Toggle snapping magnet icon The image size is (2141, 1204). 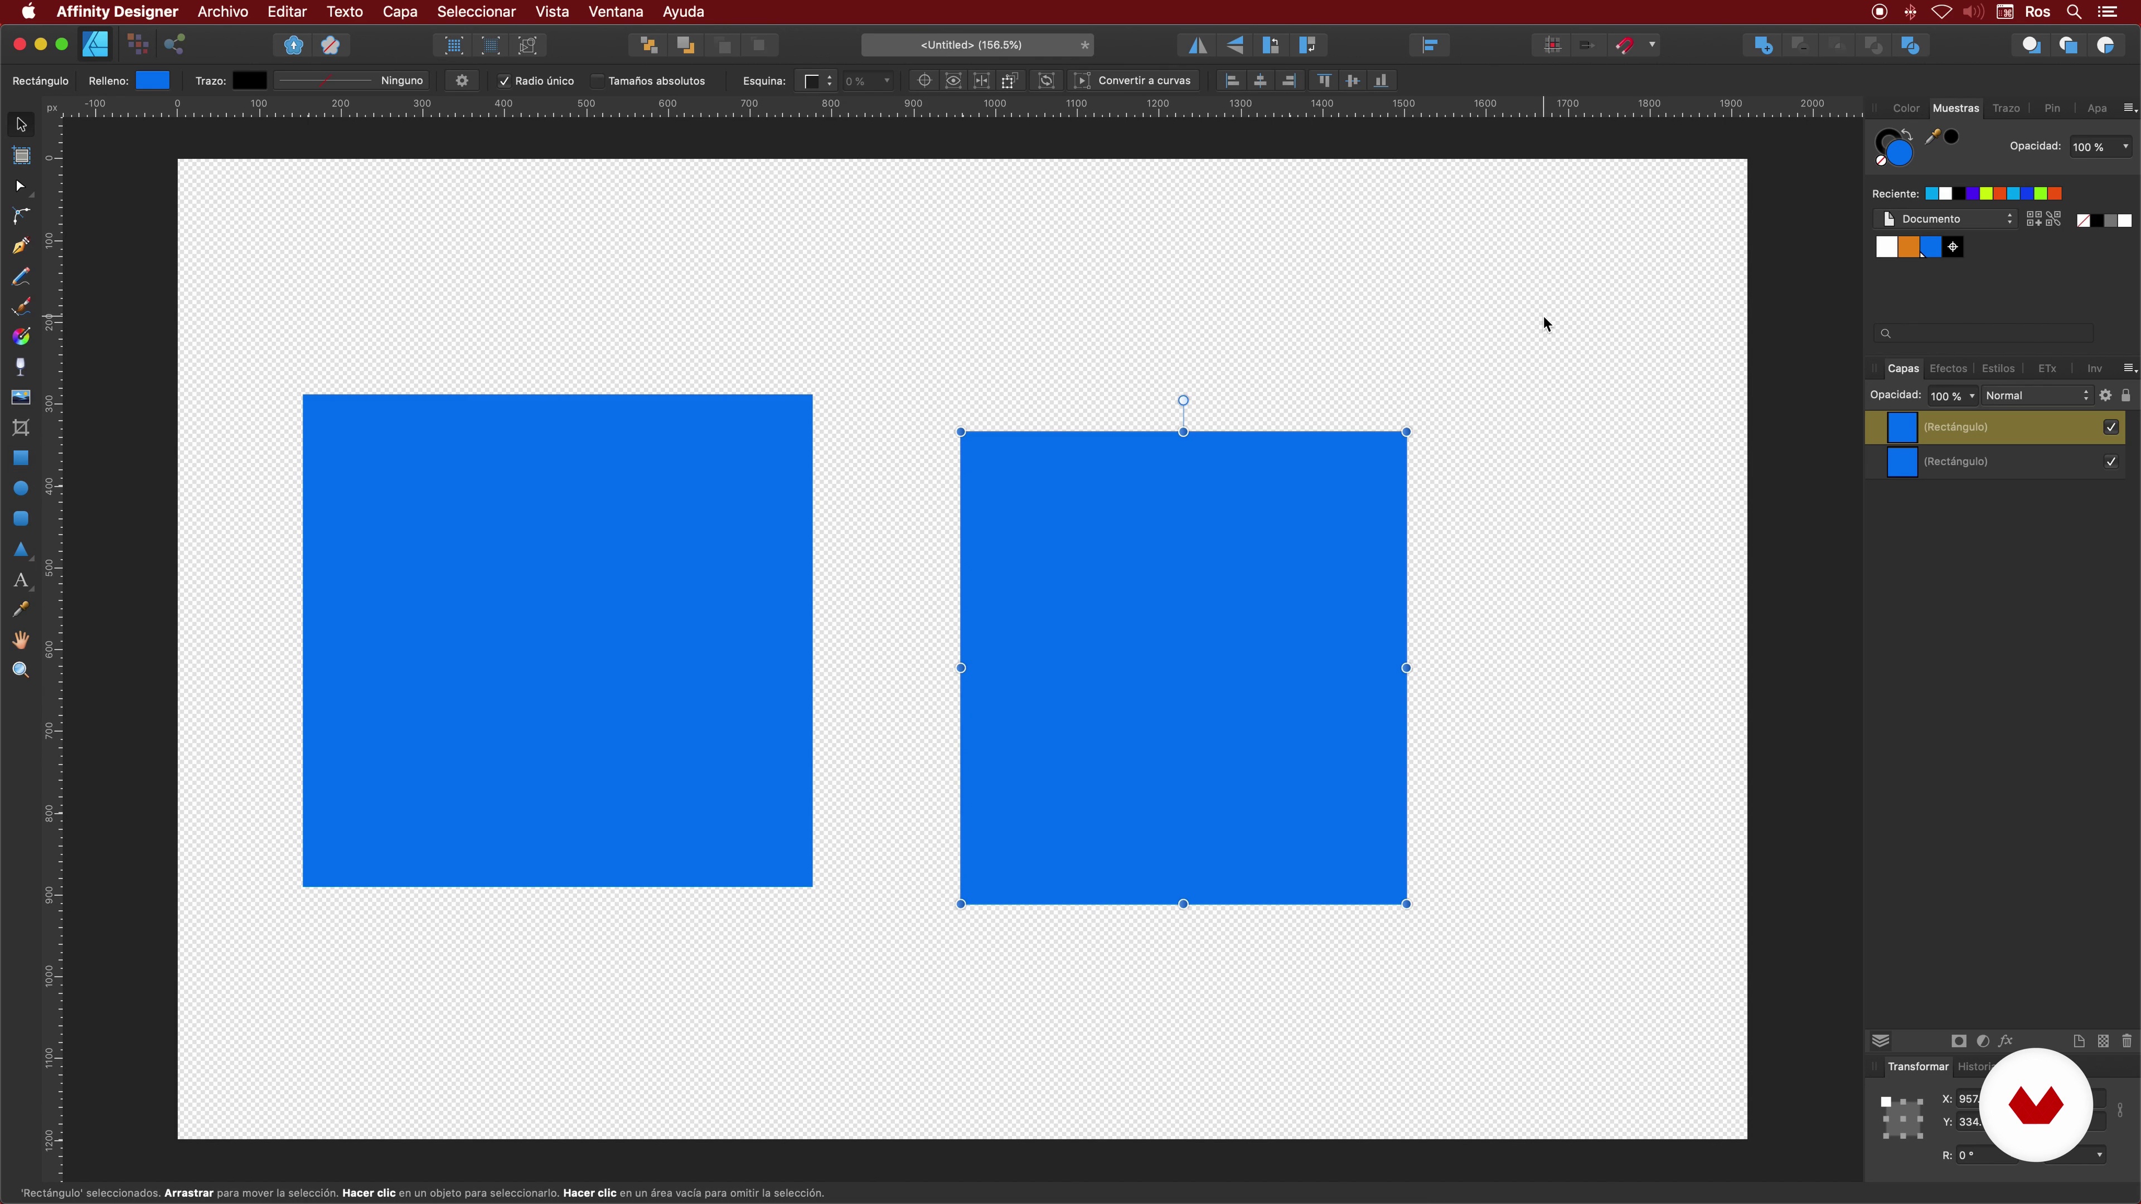[x=1625, y=45]
